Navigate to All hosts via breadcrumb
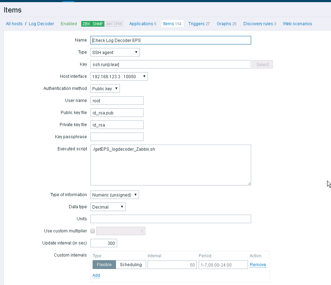 coord(14,23)
